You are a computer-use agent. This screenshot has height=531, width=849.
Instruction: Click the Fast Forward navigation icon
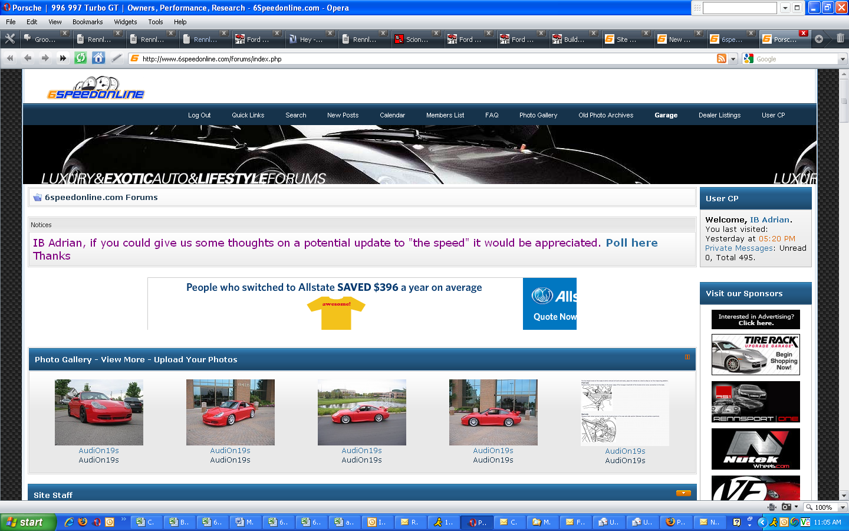62,58
